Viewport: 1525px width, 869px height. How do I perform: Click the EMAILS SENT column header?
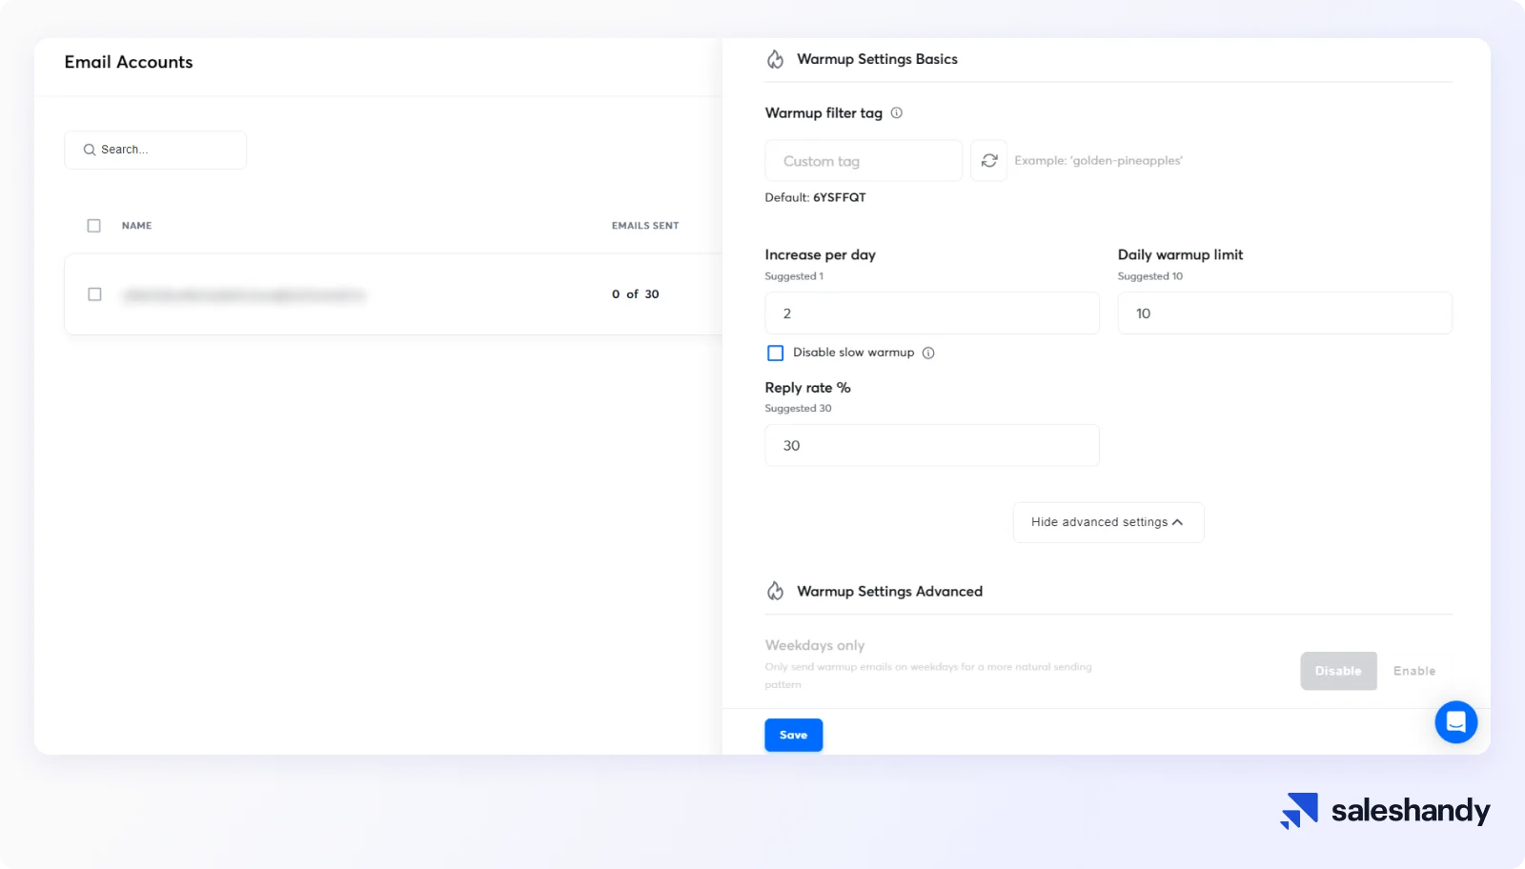(645, 226)
